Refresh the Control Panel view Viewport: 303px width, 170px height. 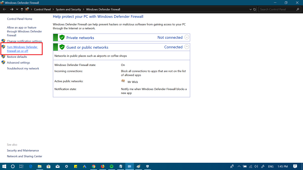click(x=255, y=9)
